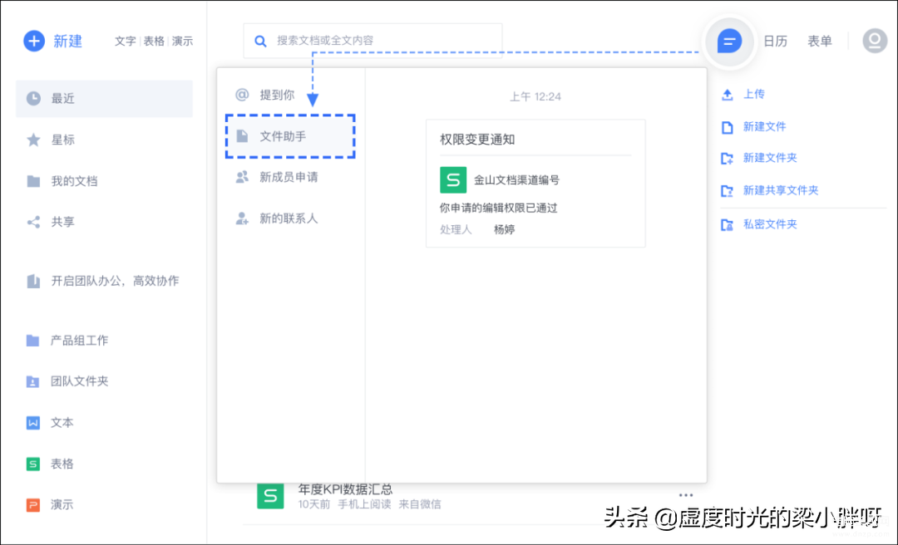Screen dimensions: 898x545
Task: Click text 你申请的编辑权限已通过
Action: click(498, 208)
